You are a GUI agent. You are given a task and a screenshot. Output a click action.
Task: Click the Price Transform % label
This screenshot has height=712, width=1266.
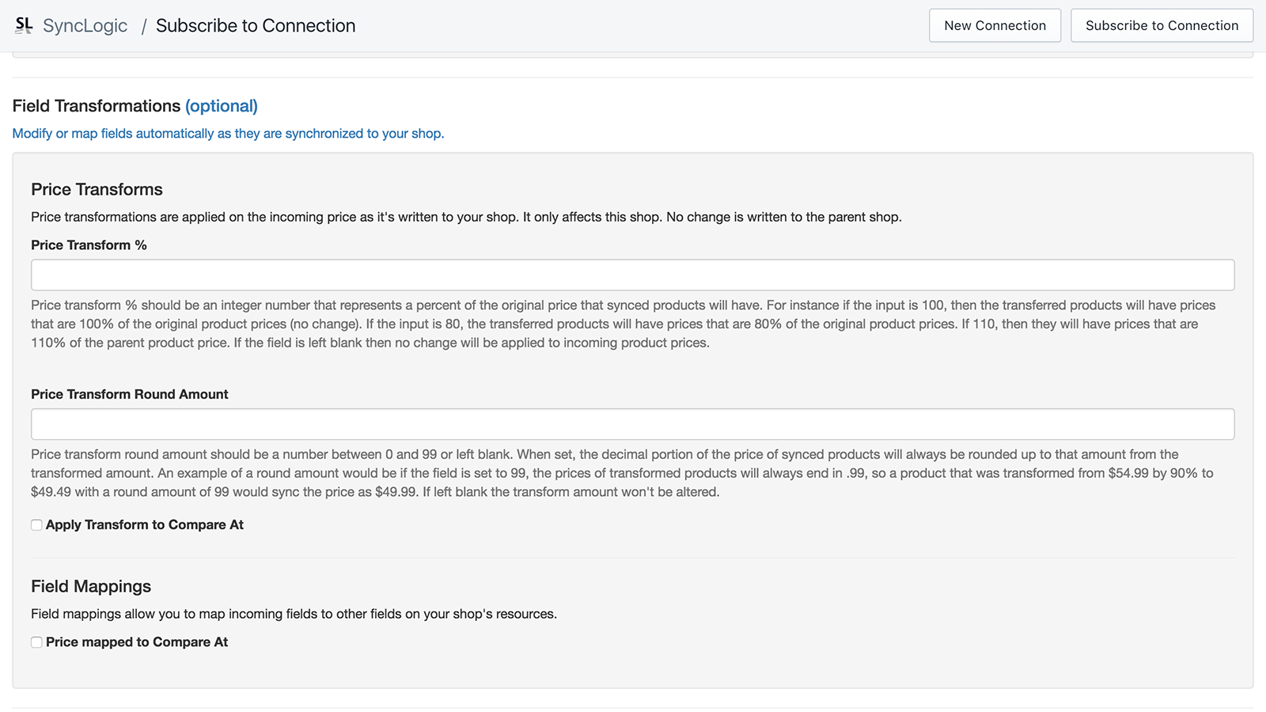pos(89,244)
